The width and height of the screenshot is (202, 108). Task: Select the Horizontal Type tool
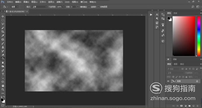click(3, 74)
